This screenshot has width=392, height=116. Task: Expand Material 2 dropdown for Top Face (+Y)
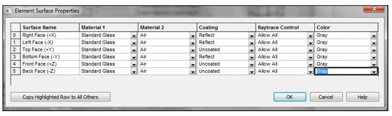pos(192,50)
